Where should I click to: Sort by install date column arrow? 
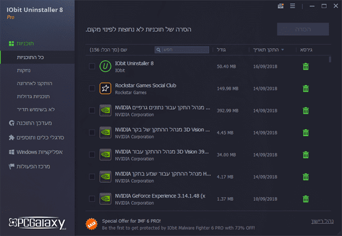283,50
